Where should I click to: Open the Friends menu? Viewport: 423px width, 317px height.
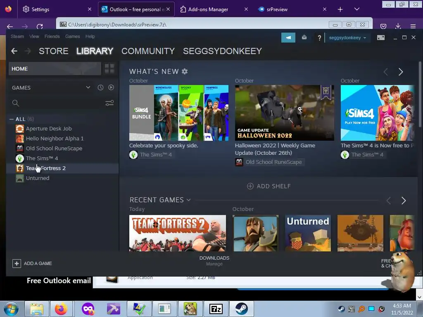pos(52,36)
